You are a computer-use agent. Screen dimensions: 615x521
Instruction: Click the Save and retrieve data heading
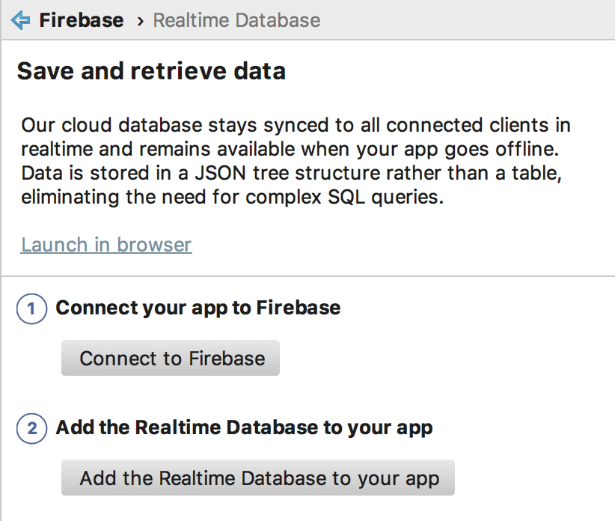[x=151, y=72]
